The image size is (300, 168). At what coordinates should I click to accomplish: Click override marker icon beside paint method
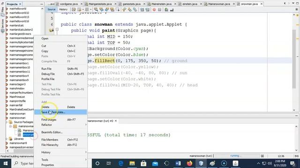pos(51,30)
